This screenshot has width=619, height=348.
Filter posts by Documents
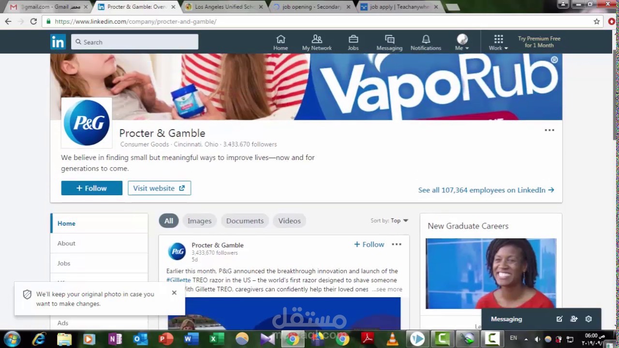click(245, 221)
